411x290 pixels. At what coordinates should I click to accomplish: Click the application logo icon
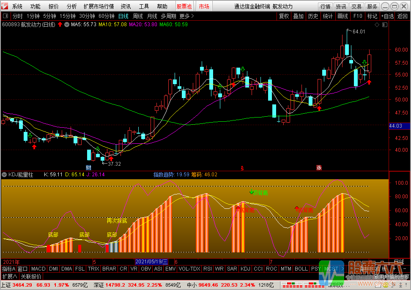click(x=5, y=6)
